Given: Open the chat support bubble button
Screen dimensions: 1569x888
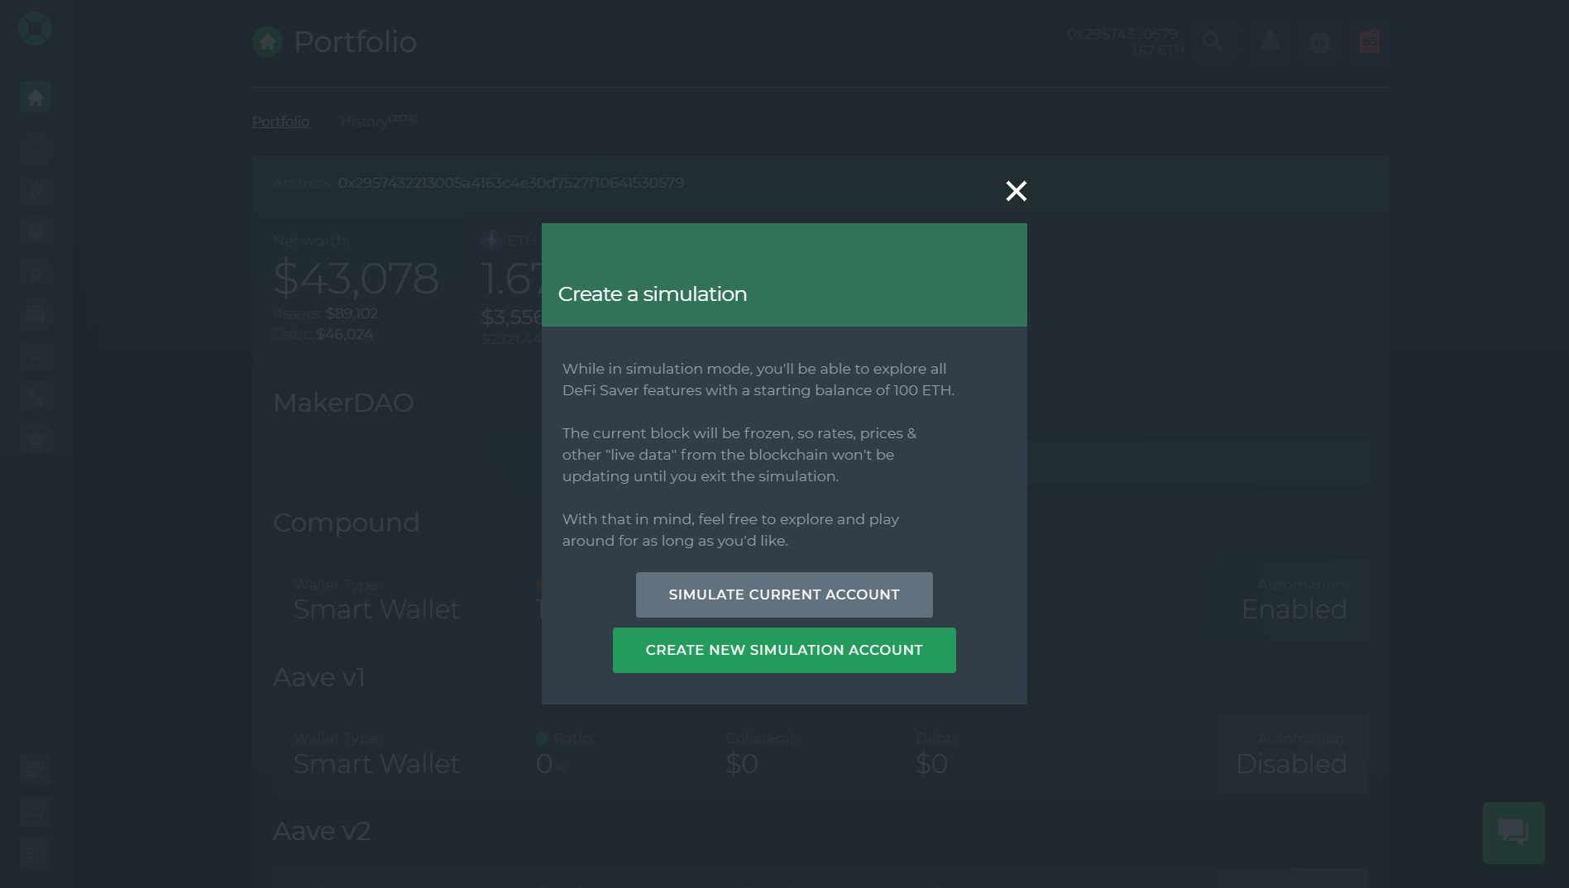Looking at the screenshot, I should [1514, 833].
